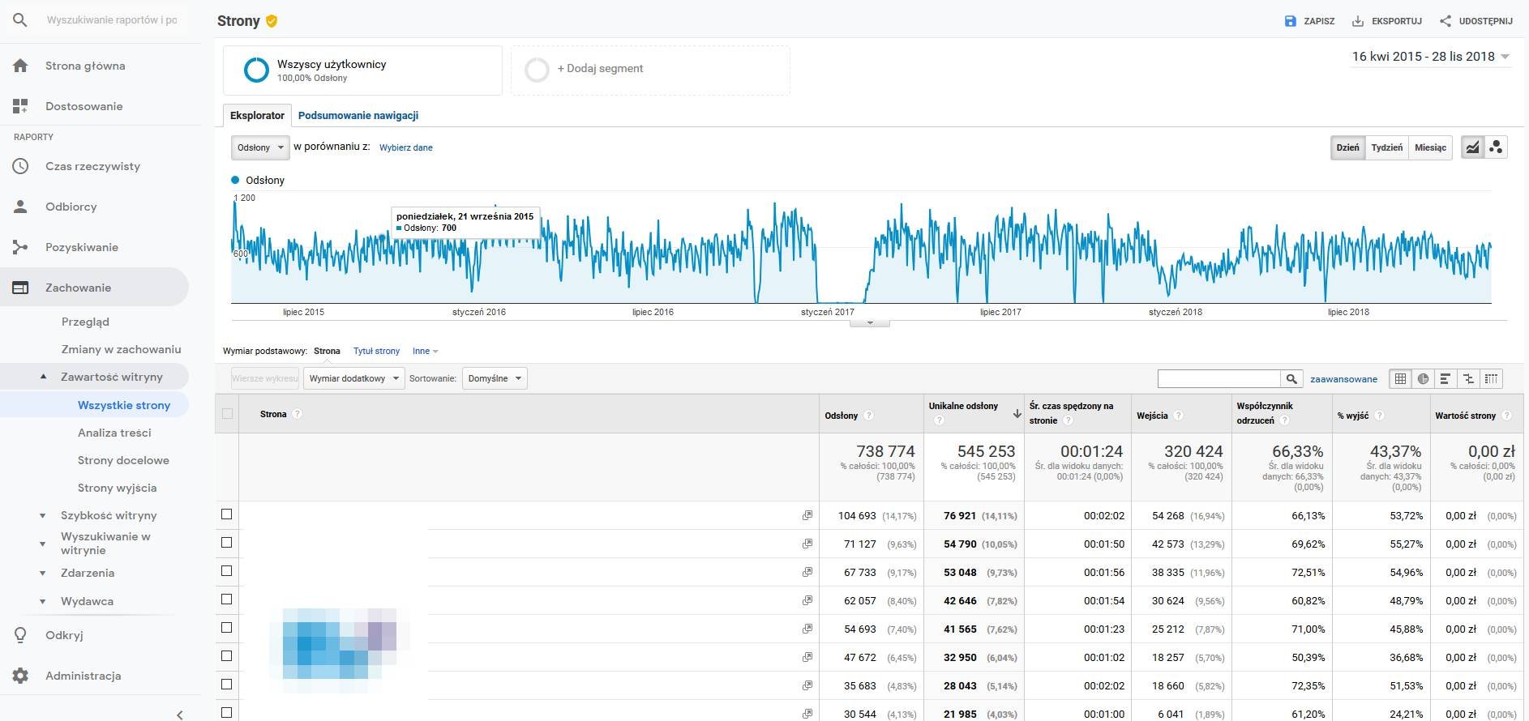This screenshot has height=721, width=1529.
Task: Switch to motion chart view icon
Action: click(1496, 147)
